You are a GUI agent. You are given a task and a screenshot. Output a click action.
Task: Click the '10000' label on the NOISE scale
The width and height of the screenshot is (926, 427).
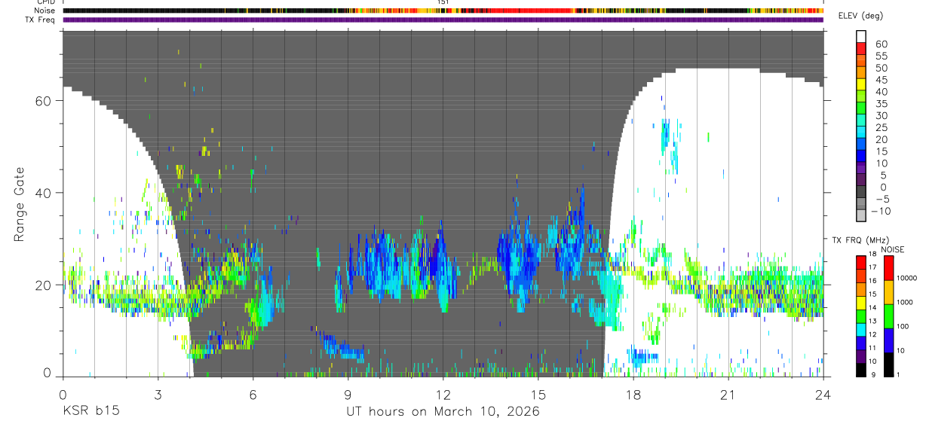pos(907,279)
